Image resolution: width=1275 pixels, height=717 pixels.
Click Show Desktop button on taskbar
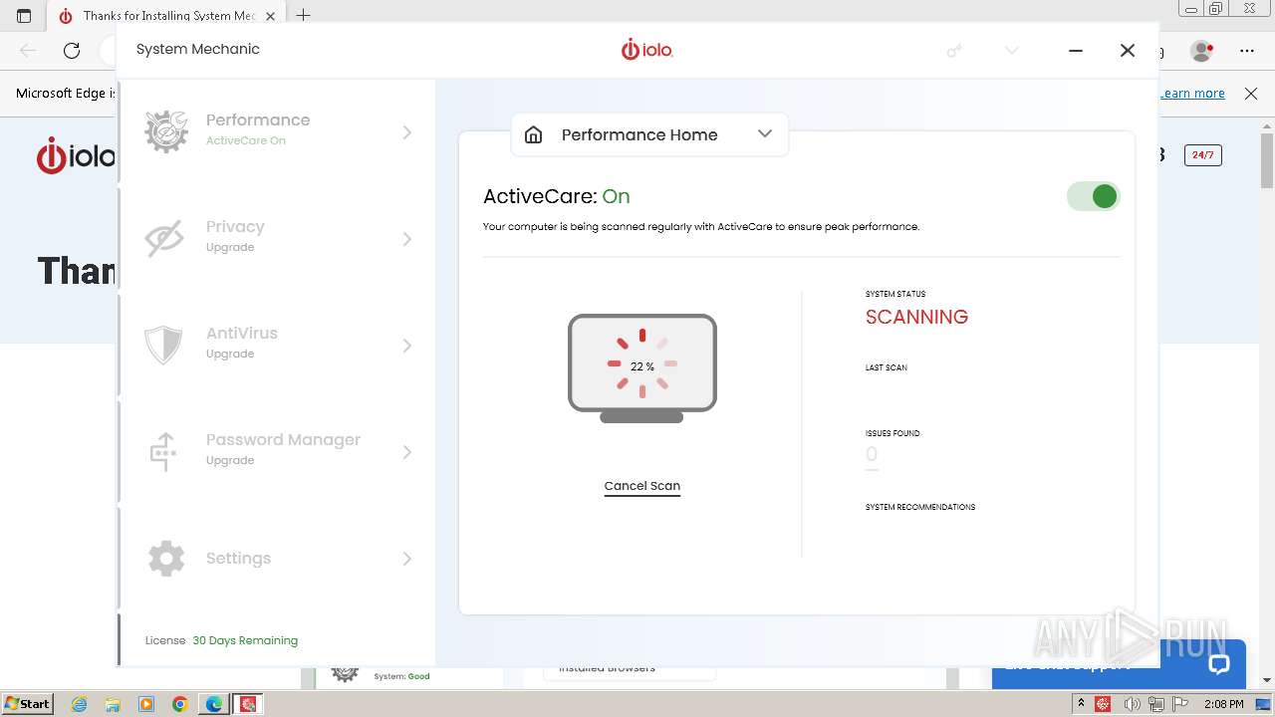pyautogui.click(x=1263, y=704)
